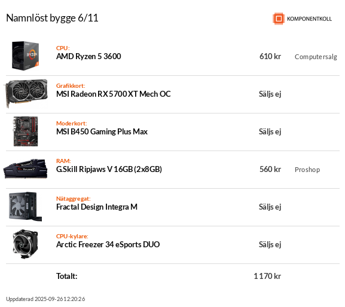345x307 pixels.
Task: Select the MSI B450 Gaming Plus Max title
Action: 102,131
